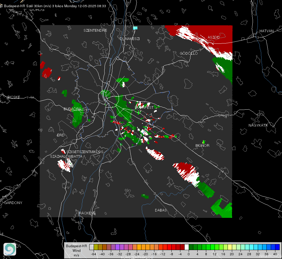This screenshot has height=259, width=282.
Task: Click the SZÁZHALOMBATTA city label
Action: coord(66,156)
